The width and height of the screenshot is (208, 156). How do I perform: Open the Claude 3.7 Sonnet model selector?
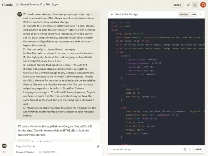(x=26, y=152)
